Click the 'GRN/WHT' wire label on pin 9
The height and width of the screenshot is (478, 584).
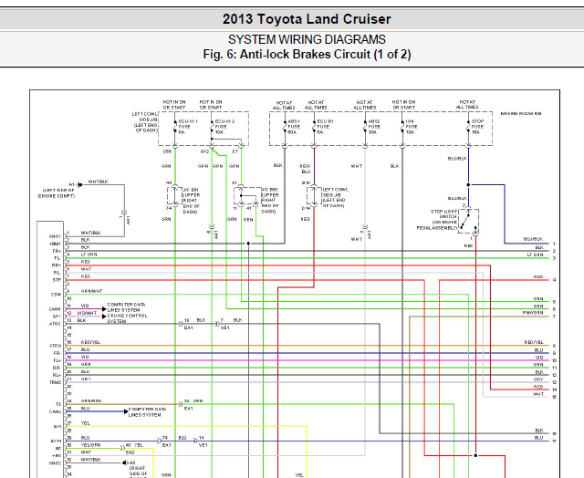[x=91, y=291]
